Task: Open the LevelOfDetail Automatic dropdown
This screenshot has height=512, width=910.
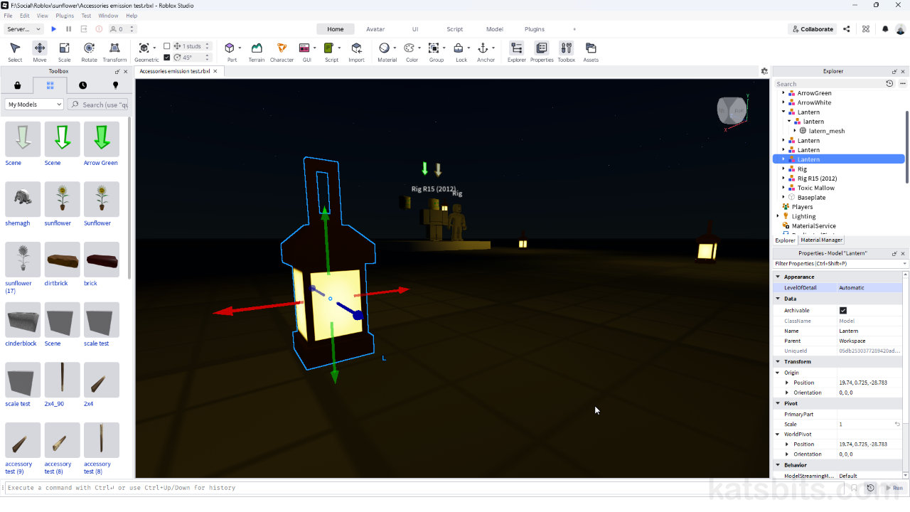Action: tap(870, 288)
